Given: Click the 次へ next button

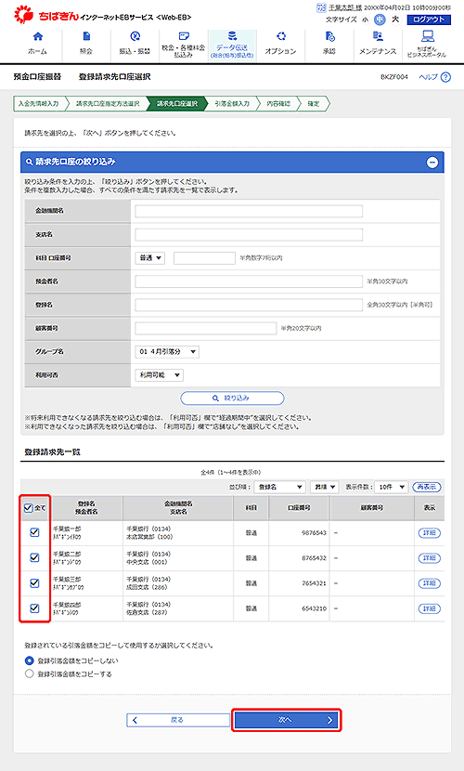Looking at the screenshot, I should (286, 720).
